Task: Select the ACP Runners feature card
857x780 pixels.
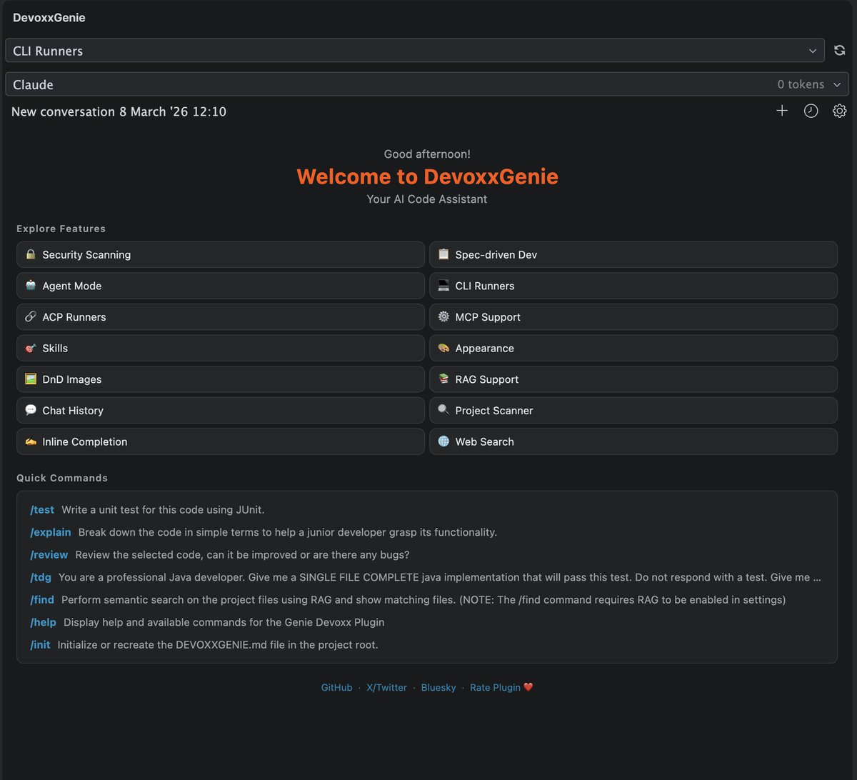Action: (221, 316)
